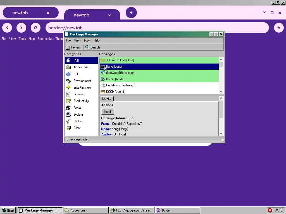
Task: Click the 3D File Explorer folder icon
Action: [x=103, y=60]
